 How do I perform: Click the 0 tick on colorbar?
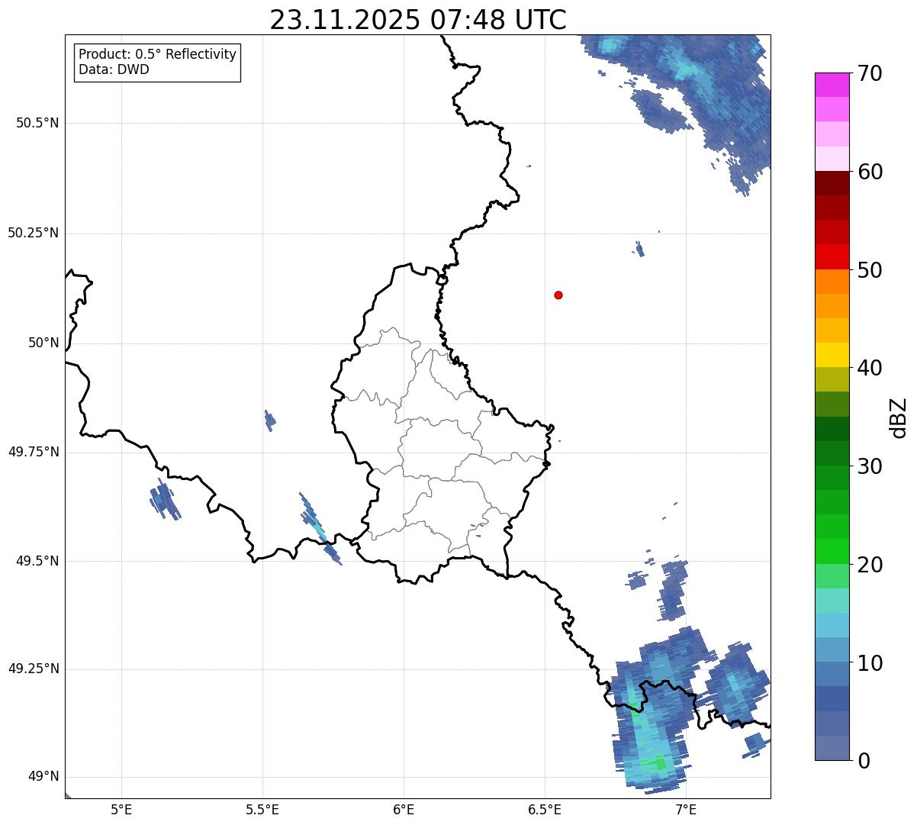pos(864,761)
